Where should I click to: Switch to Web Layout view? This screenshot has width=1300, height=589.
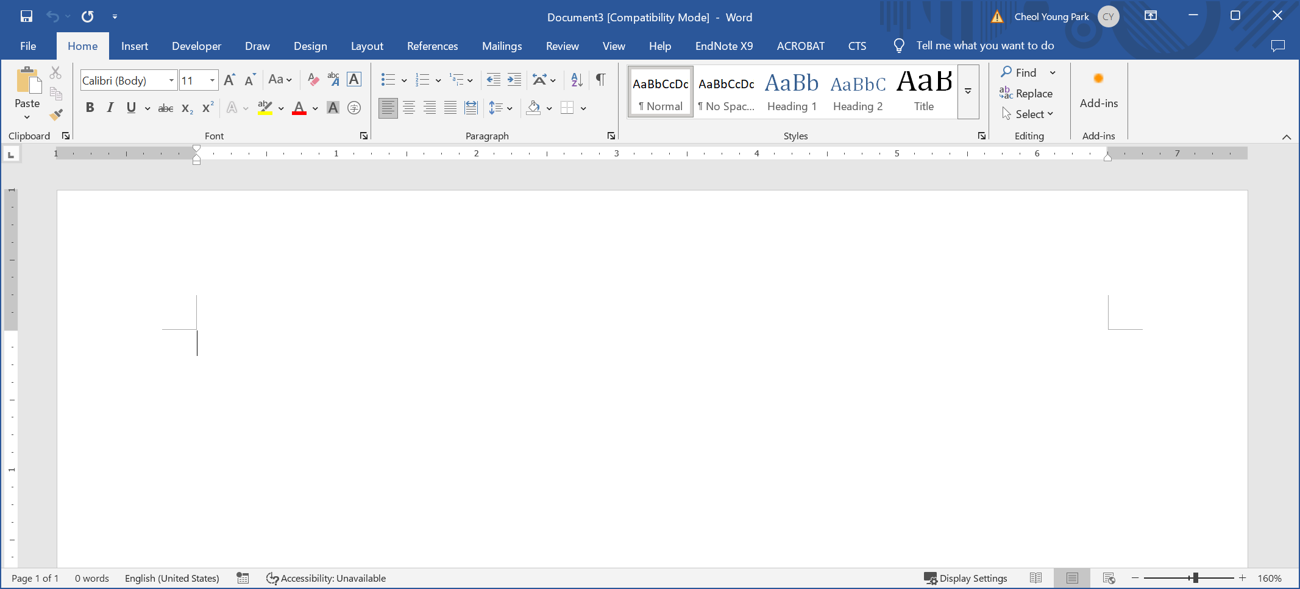tap(1109, 578)
